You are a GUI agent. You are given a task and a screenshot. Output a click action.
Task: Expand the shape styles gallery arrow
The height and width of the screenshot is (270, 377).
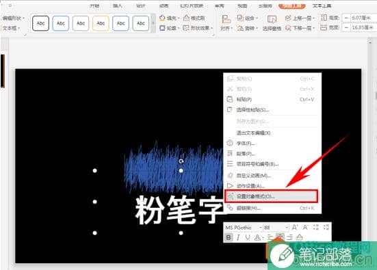pos(153,23)
